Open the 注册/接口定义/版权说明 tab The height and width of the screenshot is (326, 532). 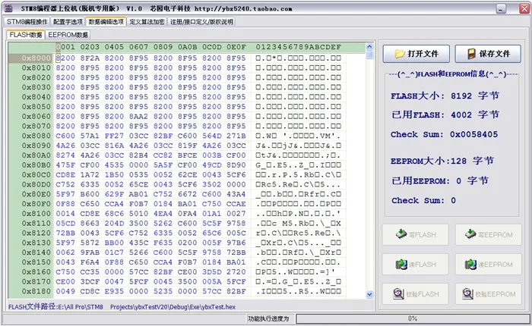pos(201,22)
